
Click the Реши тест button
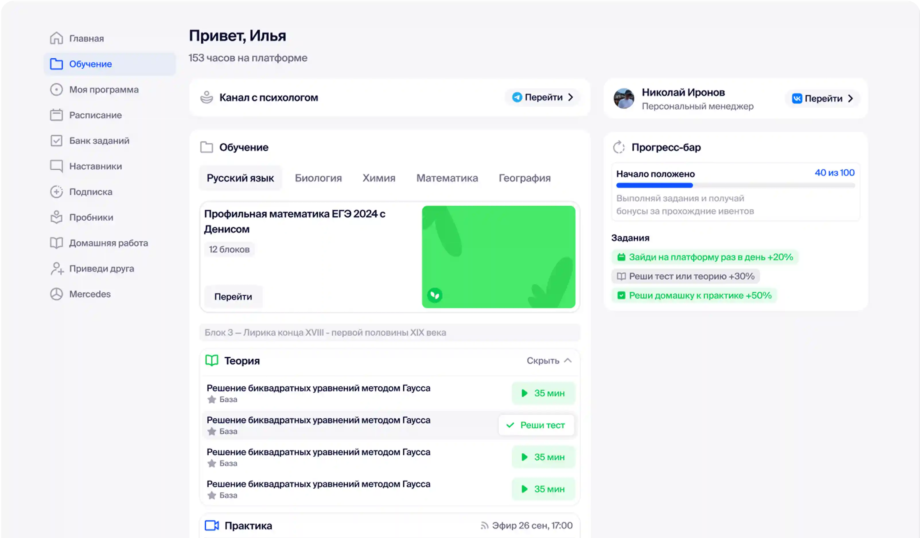[536, 425]
